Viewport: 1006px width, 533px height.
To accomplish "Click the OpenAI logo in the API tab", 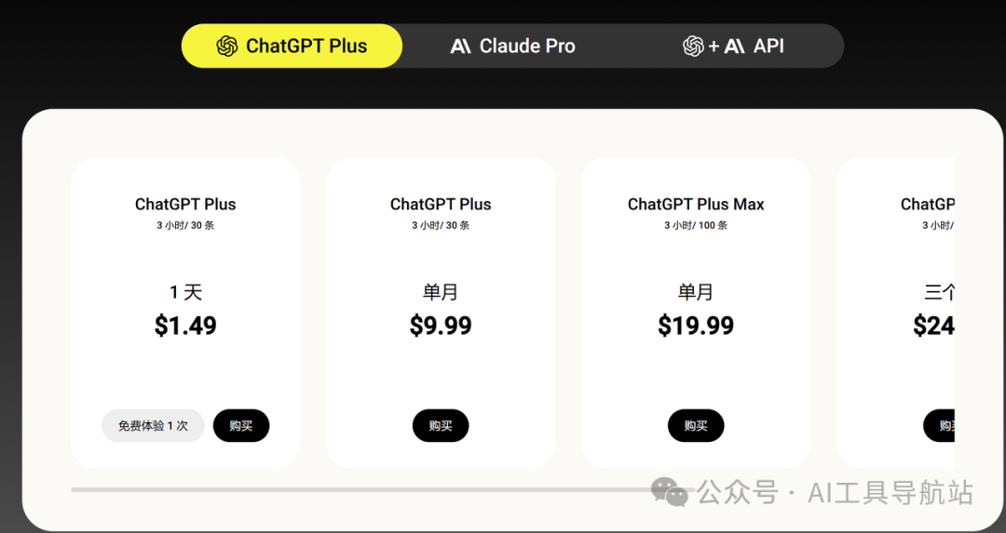I will 693,47.
